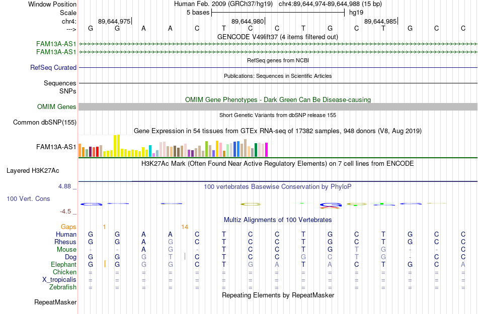Select the orange Gaps label
The height and width of the screenshot is (314, 478).
tap(68, 227)
